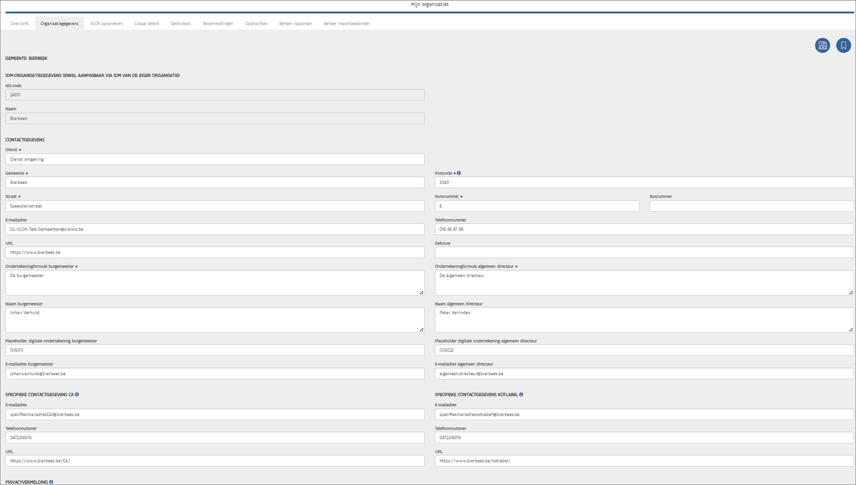Select the Beheer importbestanden tab

346,24
